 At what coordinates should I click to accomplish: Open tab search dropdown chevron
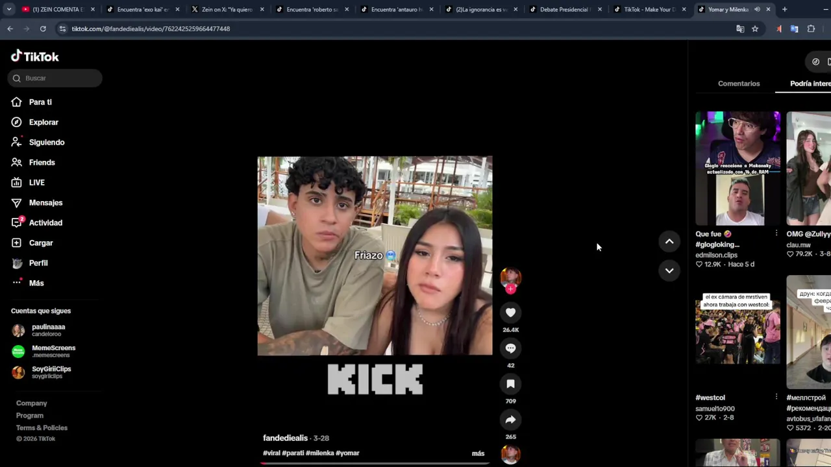[10, 9]
